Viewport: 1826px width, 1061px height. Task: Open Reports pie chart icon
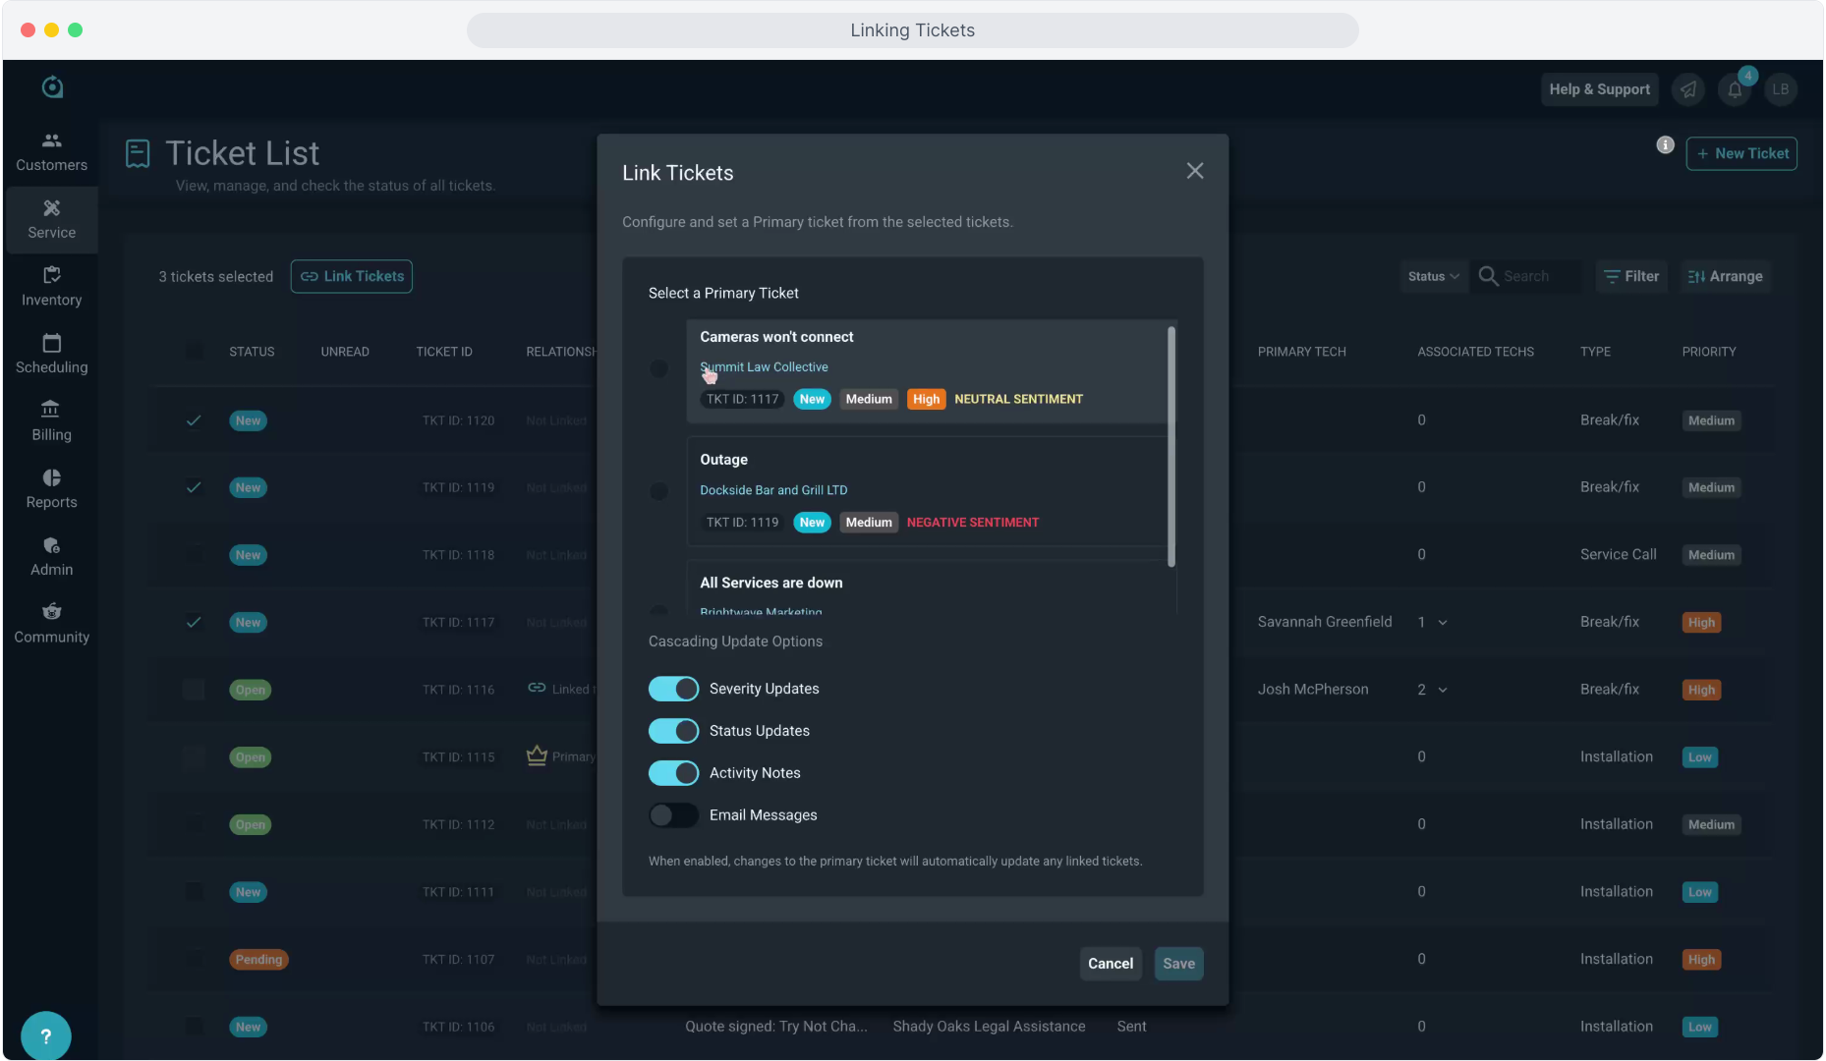click(x=51, y=477)
